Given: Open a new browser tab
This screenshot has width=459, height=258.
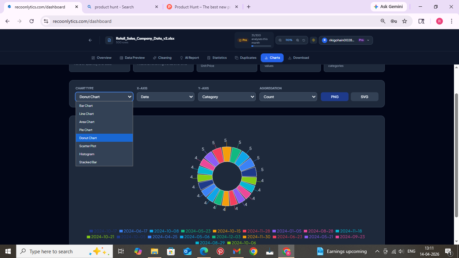Looking at the screenshot, I should [249, 7].
